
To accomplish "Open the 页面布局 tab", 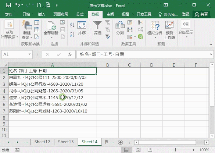I will click(x=60, y=14).
